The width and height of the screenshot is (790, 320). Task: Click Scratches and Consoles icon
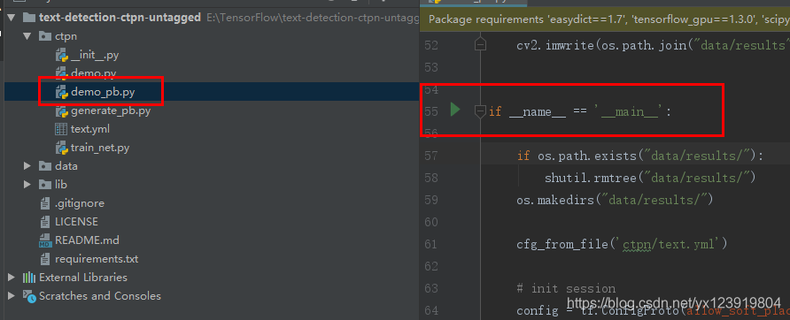[29, 296]
